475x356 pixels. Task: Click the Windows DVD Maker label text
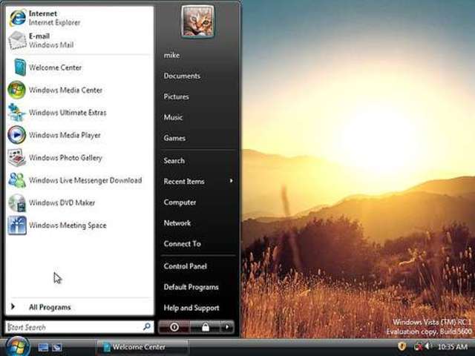coord(62,202)
